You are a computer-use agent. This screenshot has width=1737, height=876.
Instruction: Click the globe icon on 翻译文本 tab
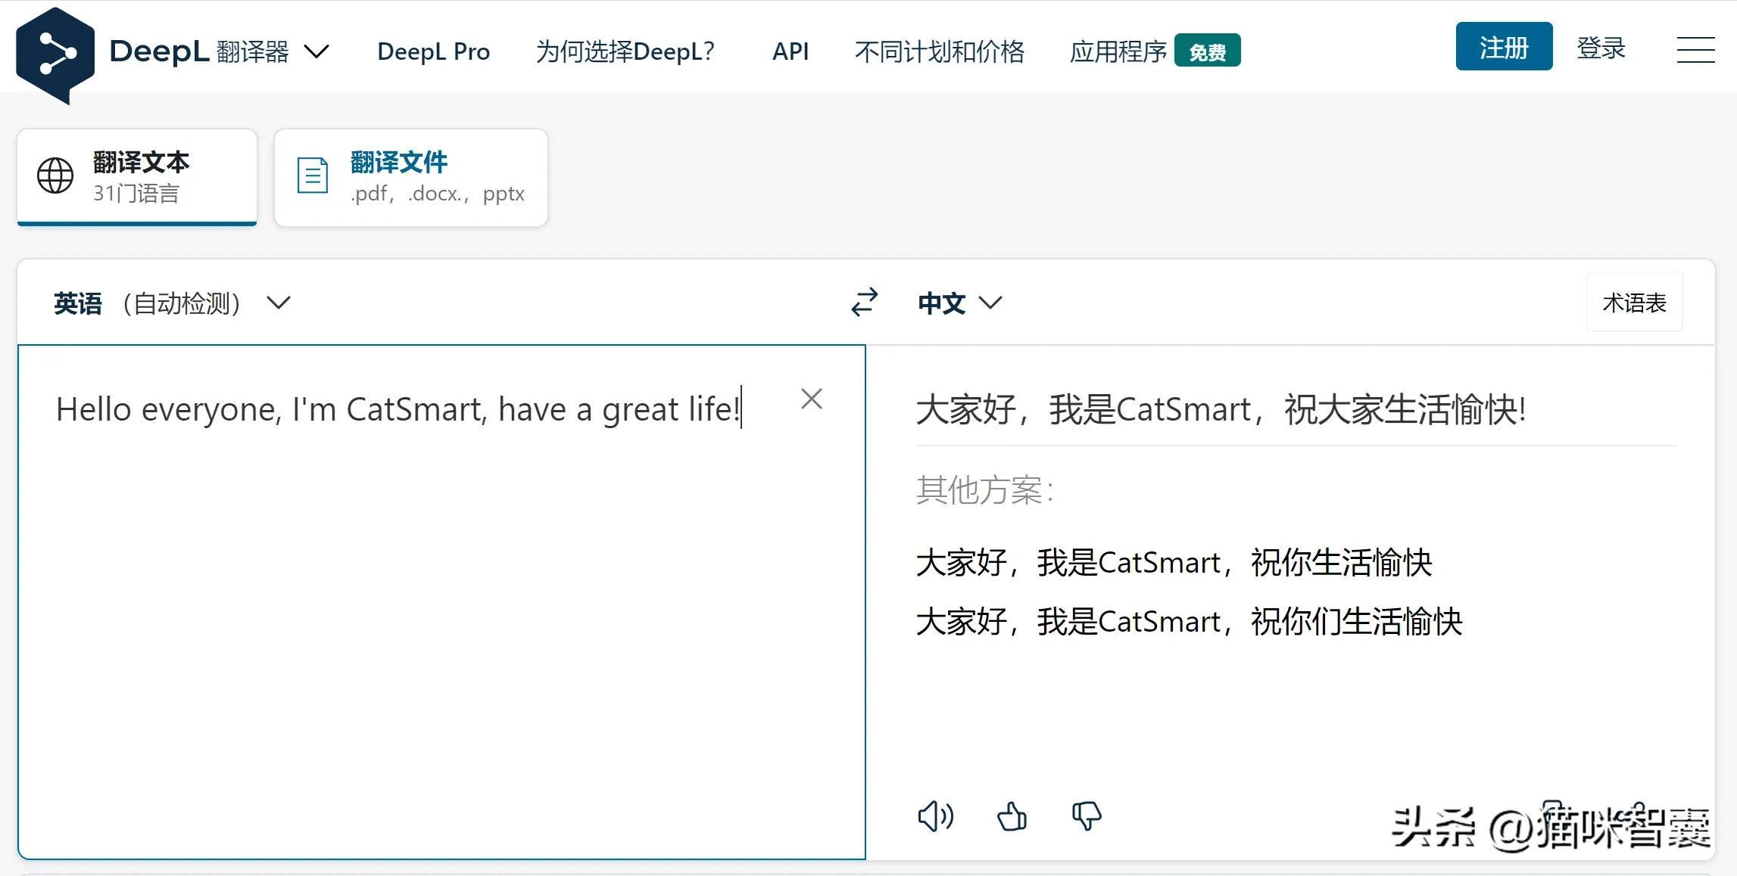coord(55,176)
